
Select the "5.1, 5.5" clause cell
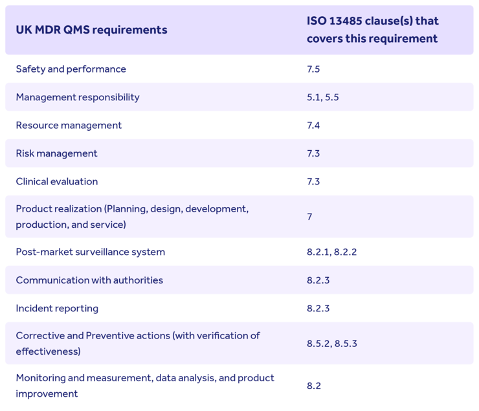pos(322,97)
